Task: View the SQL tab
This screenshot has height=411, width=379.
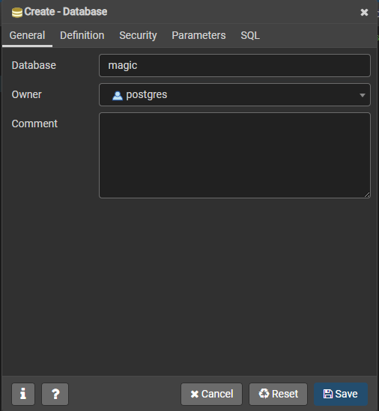Action: 250,35
